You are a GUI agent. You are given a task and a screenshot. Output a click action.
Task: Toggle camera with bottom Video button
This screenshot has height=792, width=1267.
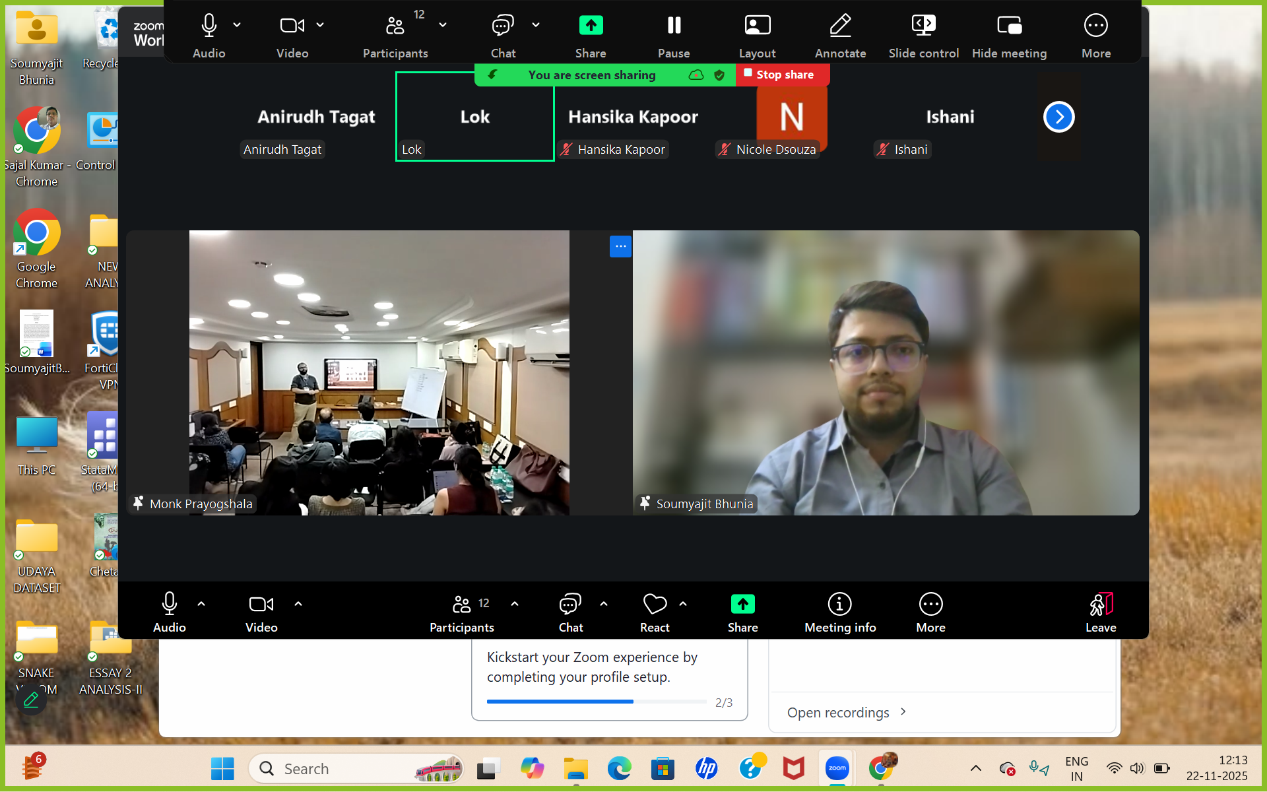point(261,605)
